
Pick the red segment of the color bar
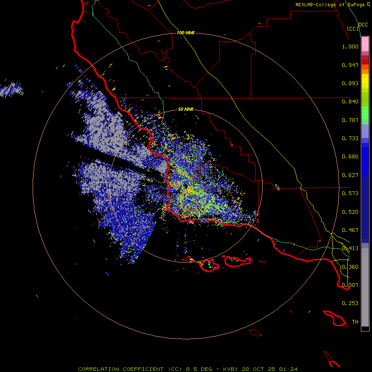365,62
